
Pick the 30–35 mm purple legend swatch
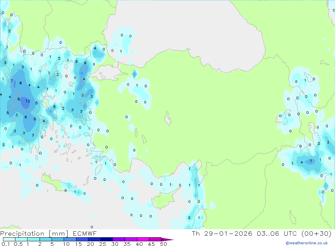[119, 239]
